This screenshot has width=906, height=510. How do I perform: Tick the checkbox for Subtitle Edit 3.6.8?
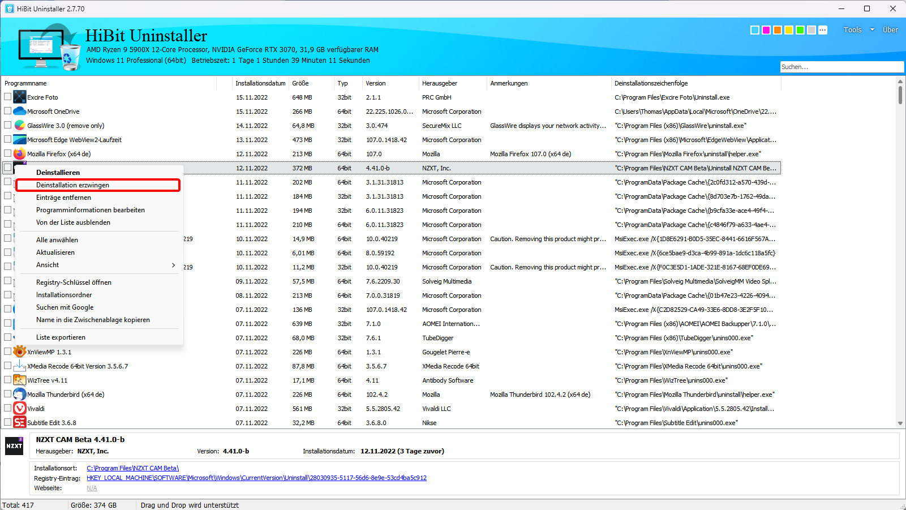coord(8,422)
